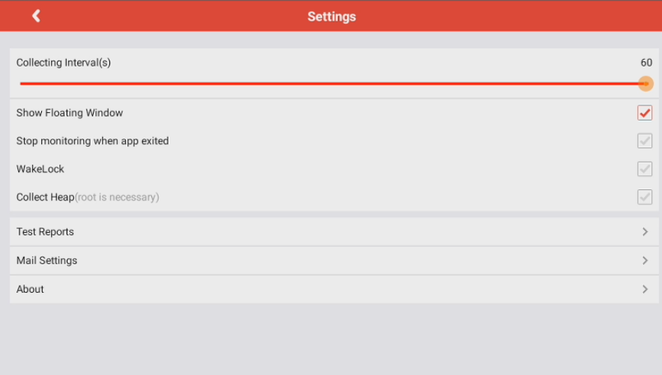This screenshot has height=375, width=662.
Task: Uncheck the Show Floating Window checkbox
Action: coord(645,112)
